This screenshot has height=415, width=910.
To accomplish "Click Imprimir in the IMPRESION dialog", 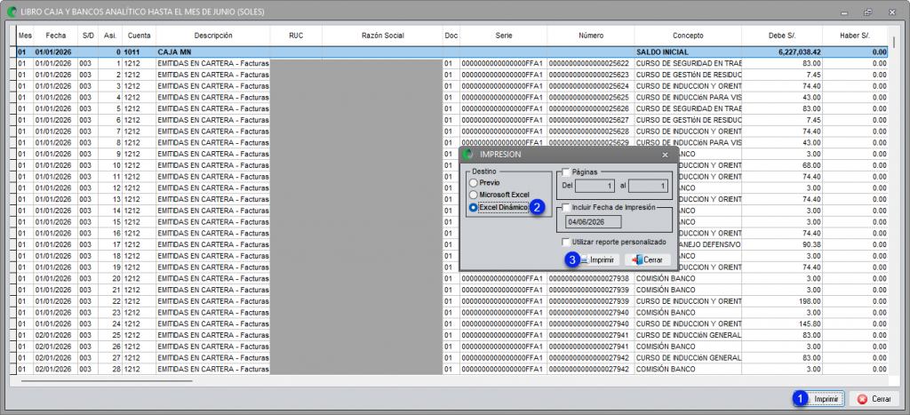I will (x=598, y=260).
